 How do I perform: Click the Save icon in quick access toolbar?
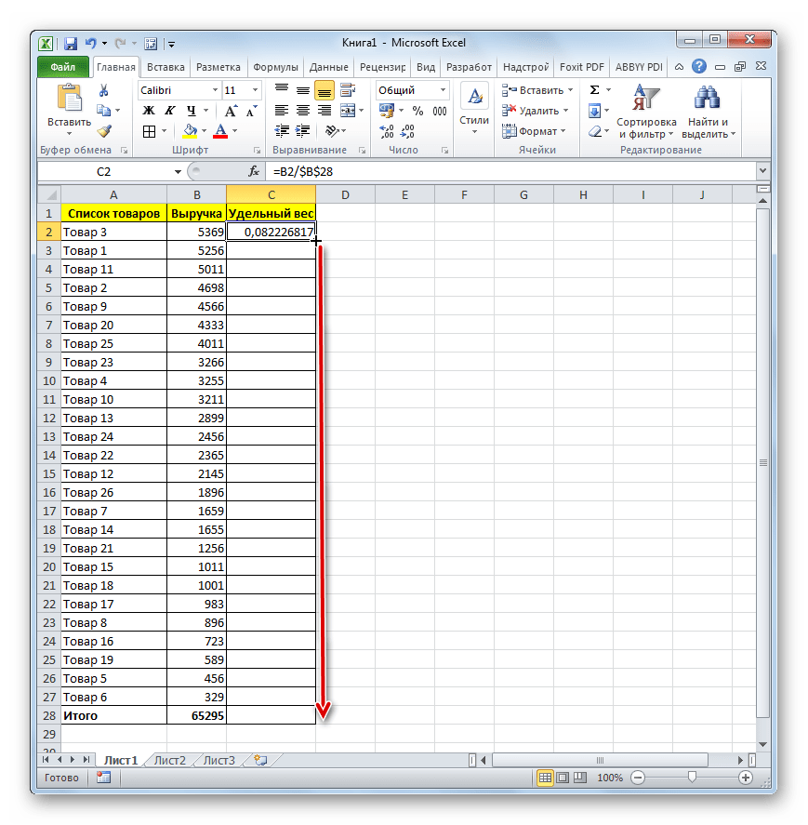click(71, 43)
